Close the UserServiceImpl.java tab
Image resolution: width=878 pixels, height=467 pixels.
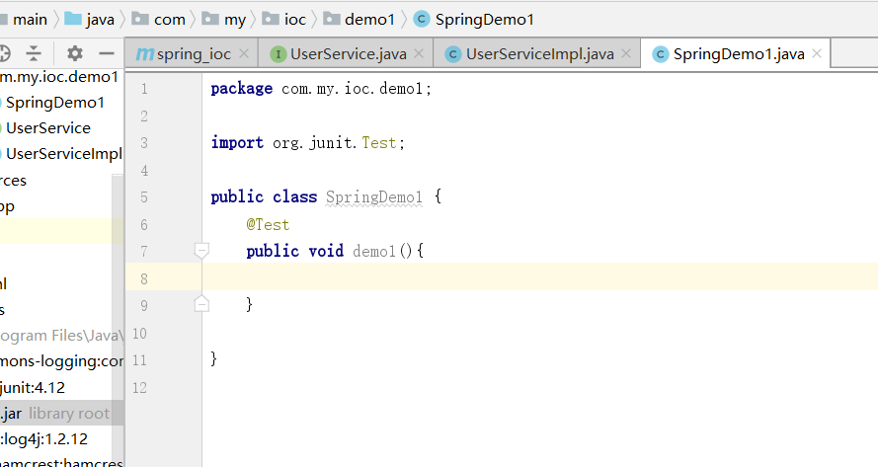click(626, 53)
